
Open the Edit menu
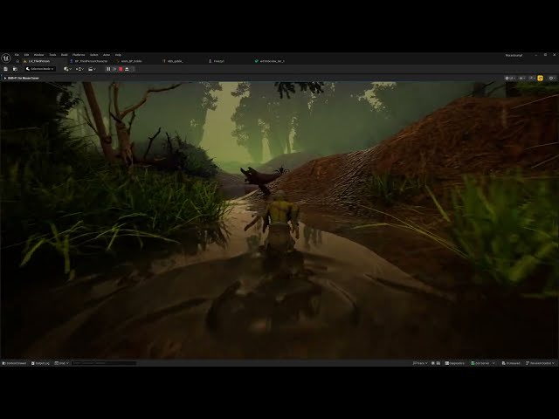point(26,55)
